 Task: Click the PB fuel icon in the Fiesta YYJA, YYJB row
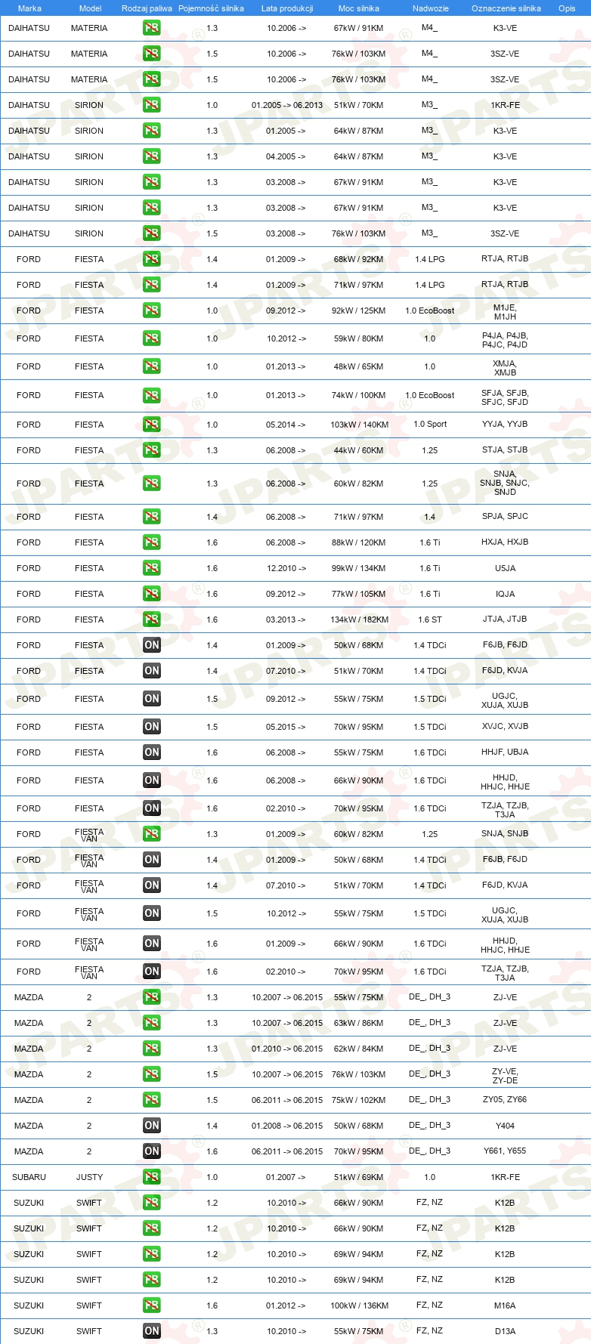pyautogui.click(x=151, y=425)
